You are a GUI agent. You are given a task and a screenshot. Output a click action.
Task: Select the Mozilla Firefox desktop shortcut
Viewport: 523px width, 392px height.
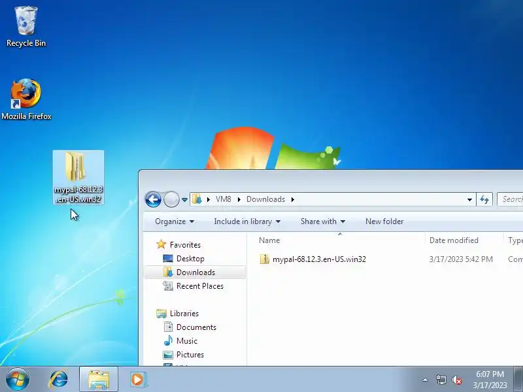click(x=26, y=99)
